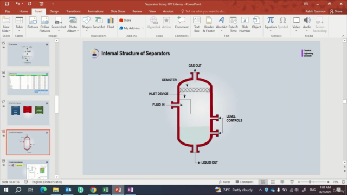
Task: Switch to the Animations tab
Action: pyautogui.click(x=95, y=11)
